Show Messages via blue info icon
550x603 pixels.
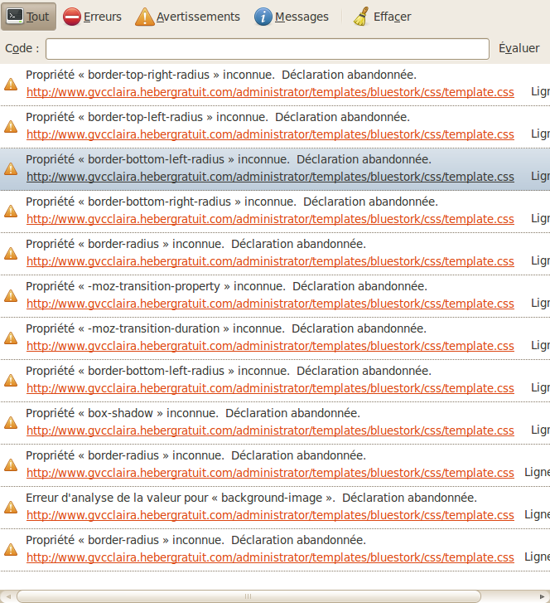click(263, 17)
